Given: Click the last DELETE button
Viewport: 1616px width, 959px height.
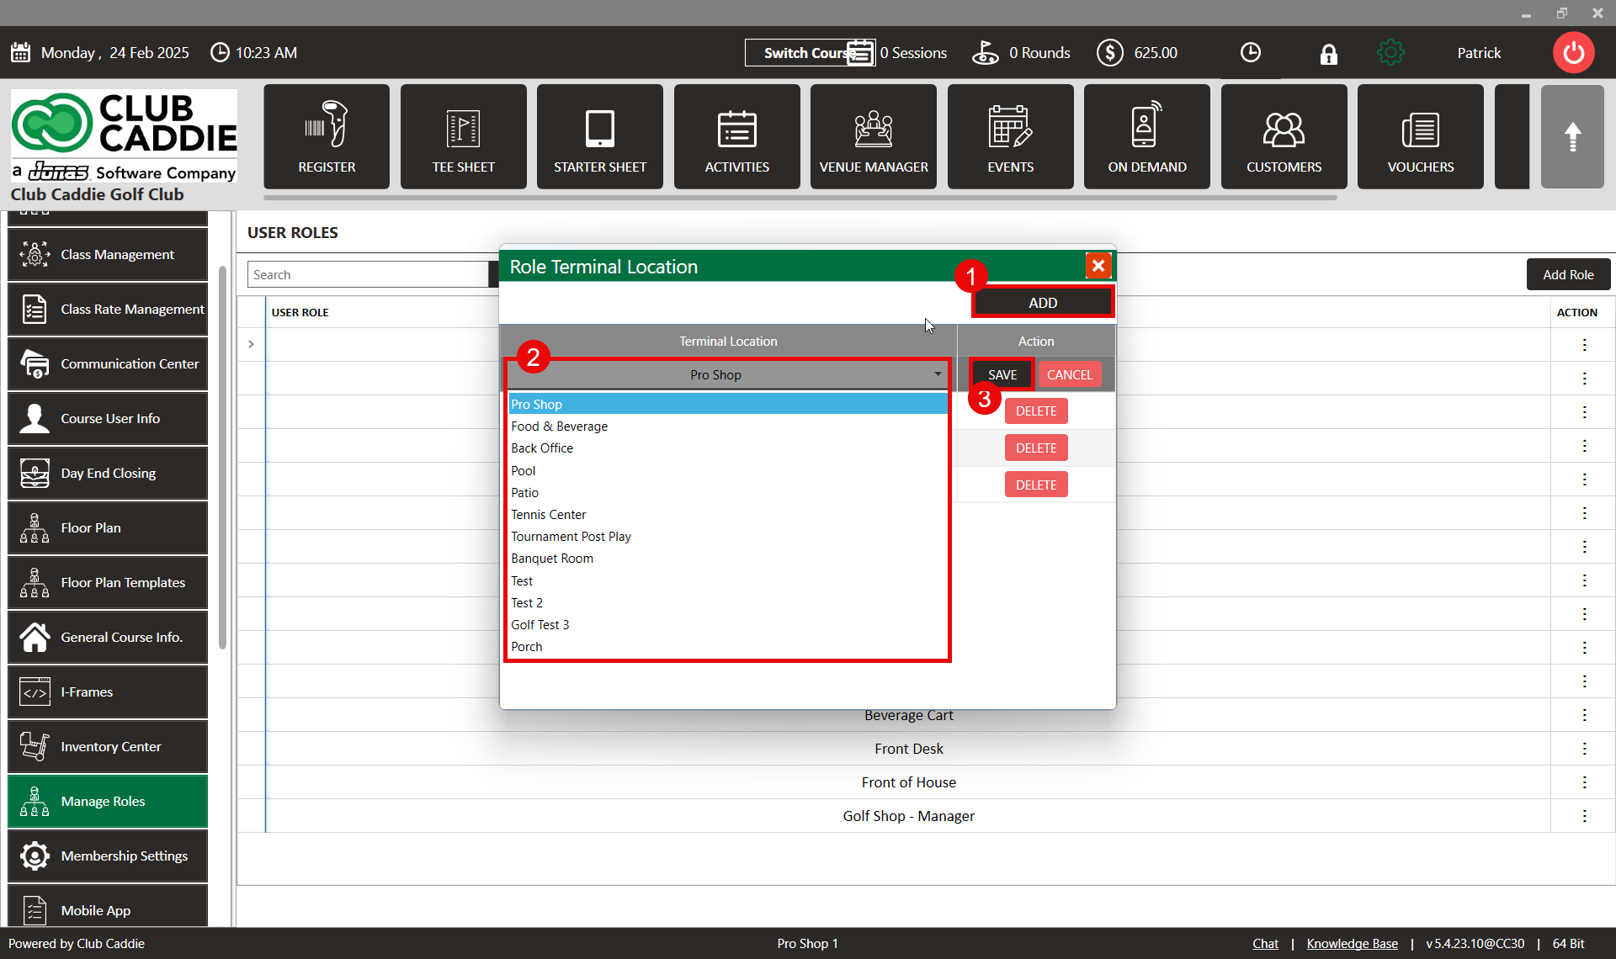Looking at the screenshot, I should tap(1036, 485).
